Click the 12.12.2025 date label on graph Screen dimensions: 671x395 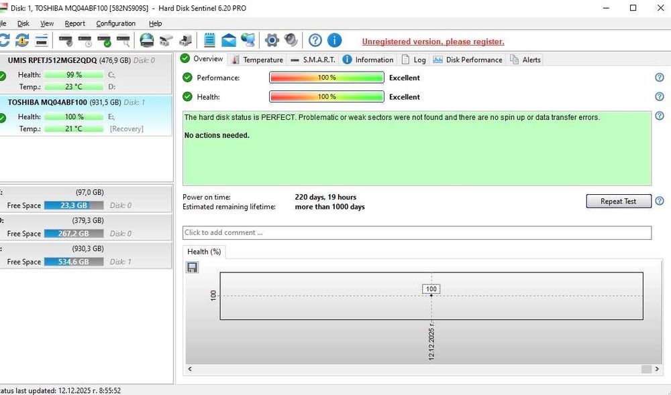pyautogui.click(x=431, y=341)
